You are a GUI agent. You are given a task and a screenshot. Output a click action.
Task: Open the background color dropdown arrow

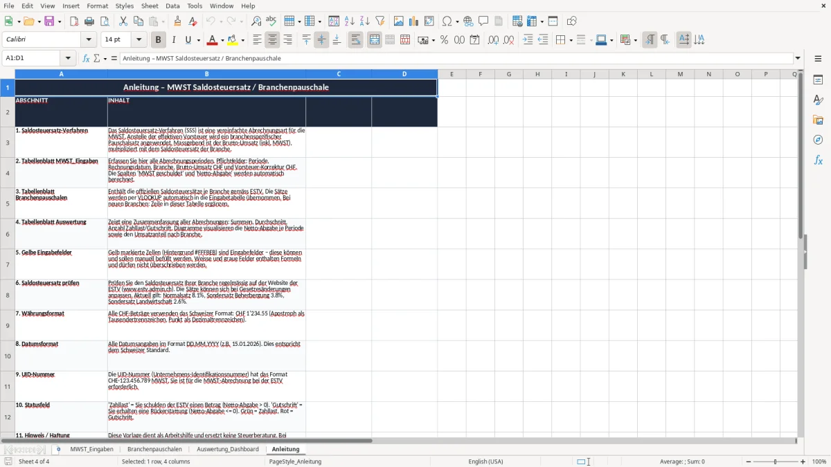(242, 40)
